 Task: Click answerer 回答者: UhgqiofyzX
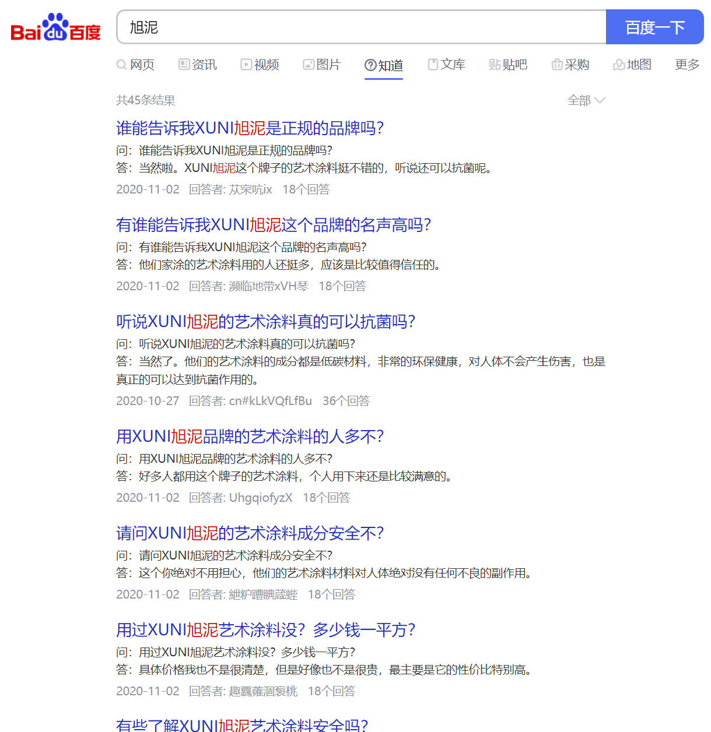coord(240,498)
